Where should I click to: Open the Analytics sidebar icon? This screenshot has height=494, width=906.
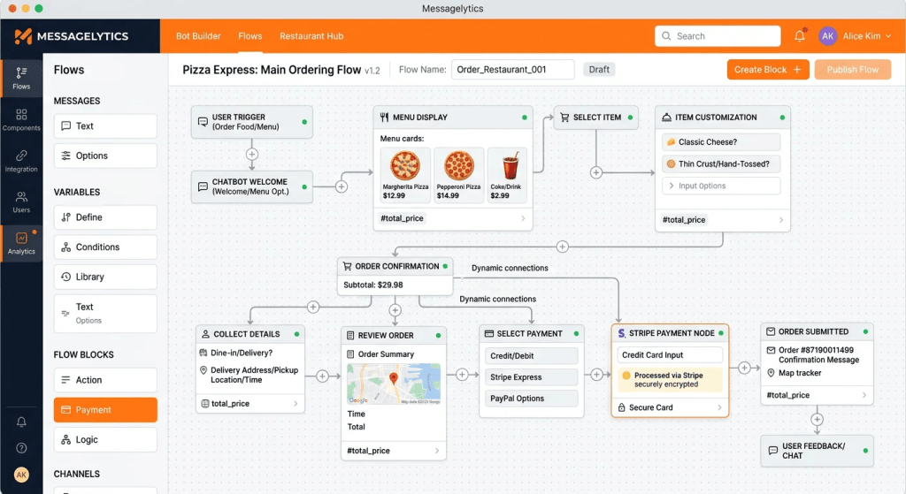[x=21, y=243]
